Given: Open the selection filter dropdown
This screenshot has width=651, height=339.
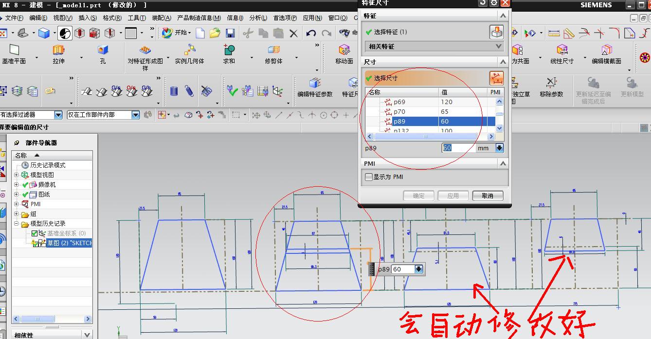Looking at the screenshot, I should click(x=58, y=115).
